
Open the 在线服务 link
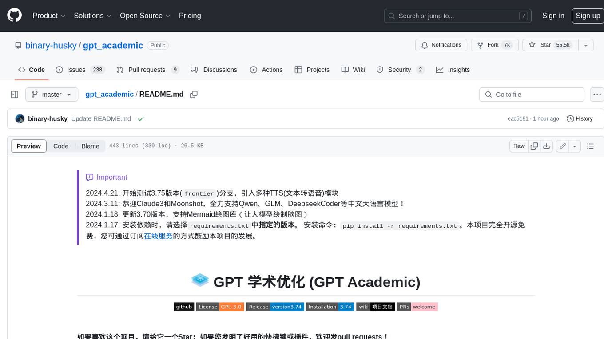(x=158, y=236)
